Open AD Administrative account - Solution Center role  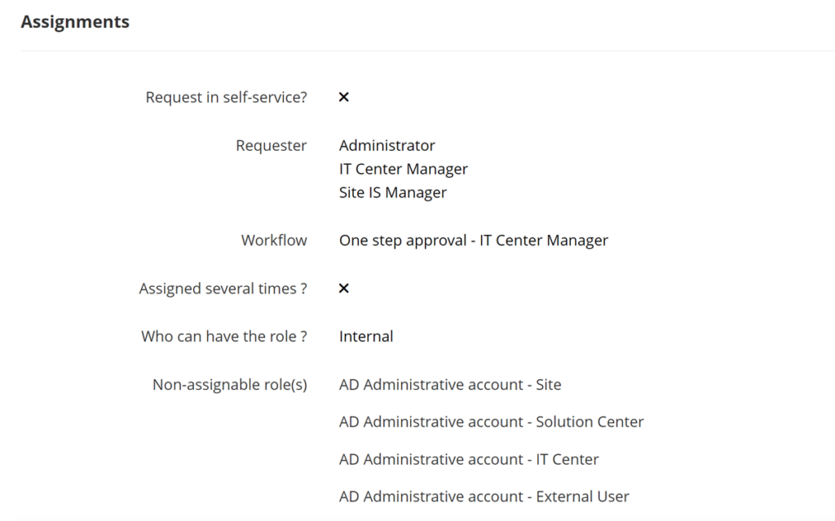pos(491,422)
